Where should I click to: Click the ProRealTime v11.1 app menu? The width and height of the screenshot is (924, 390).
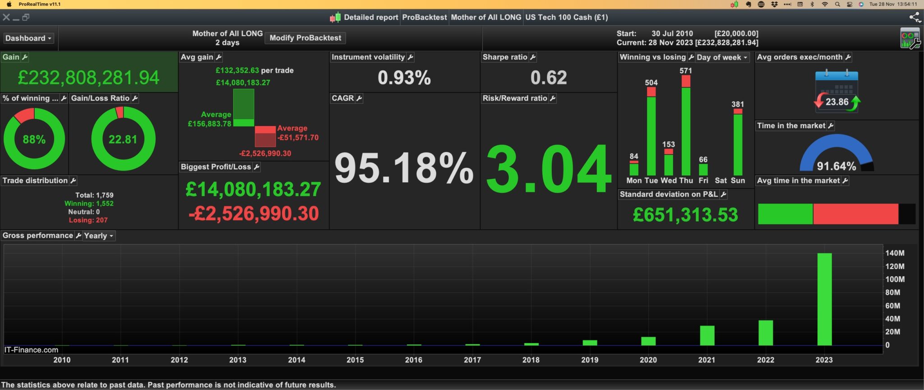40,5
